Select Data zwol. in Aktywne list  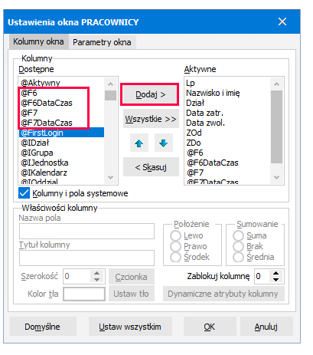point(227,123)
